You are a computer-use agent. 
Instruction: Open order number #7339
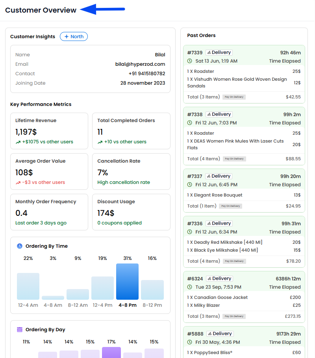click(x=195, y=53)
